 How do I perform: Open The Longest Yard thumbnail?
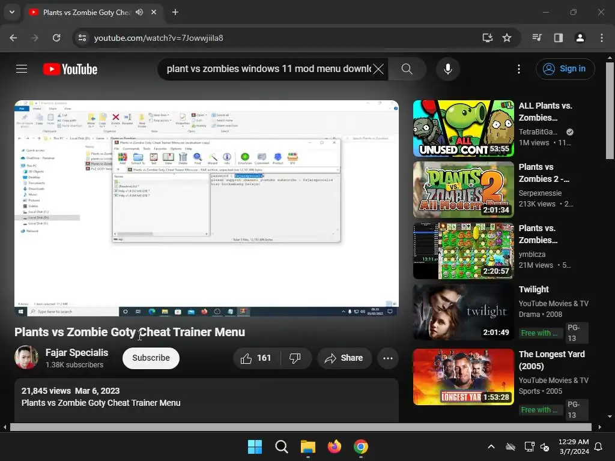click(463, 377)
